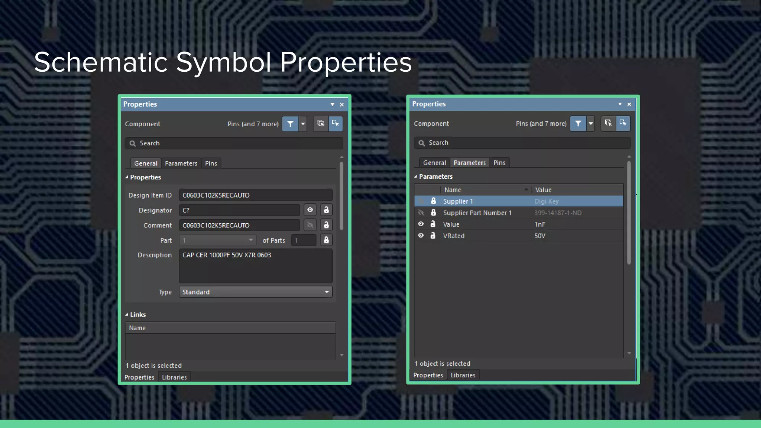Open the Type Standard dropdown

tap(256, 292)
